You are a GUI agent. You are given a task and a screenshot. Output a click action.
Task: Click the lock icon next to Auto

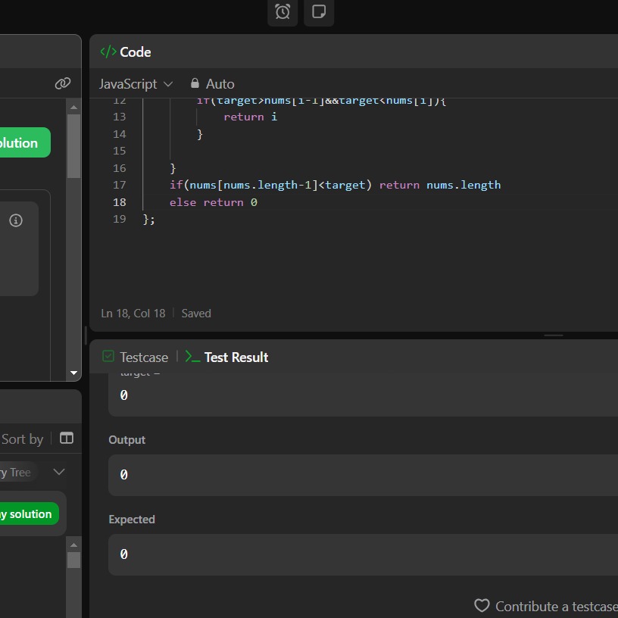pyautogui.click(x=195, y=83)
